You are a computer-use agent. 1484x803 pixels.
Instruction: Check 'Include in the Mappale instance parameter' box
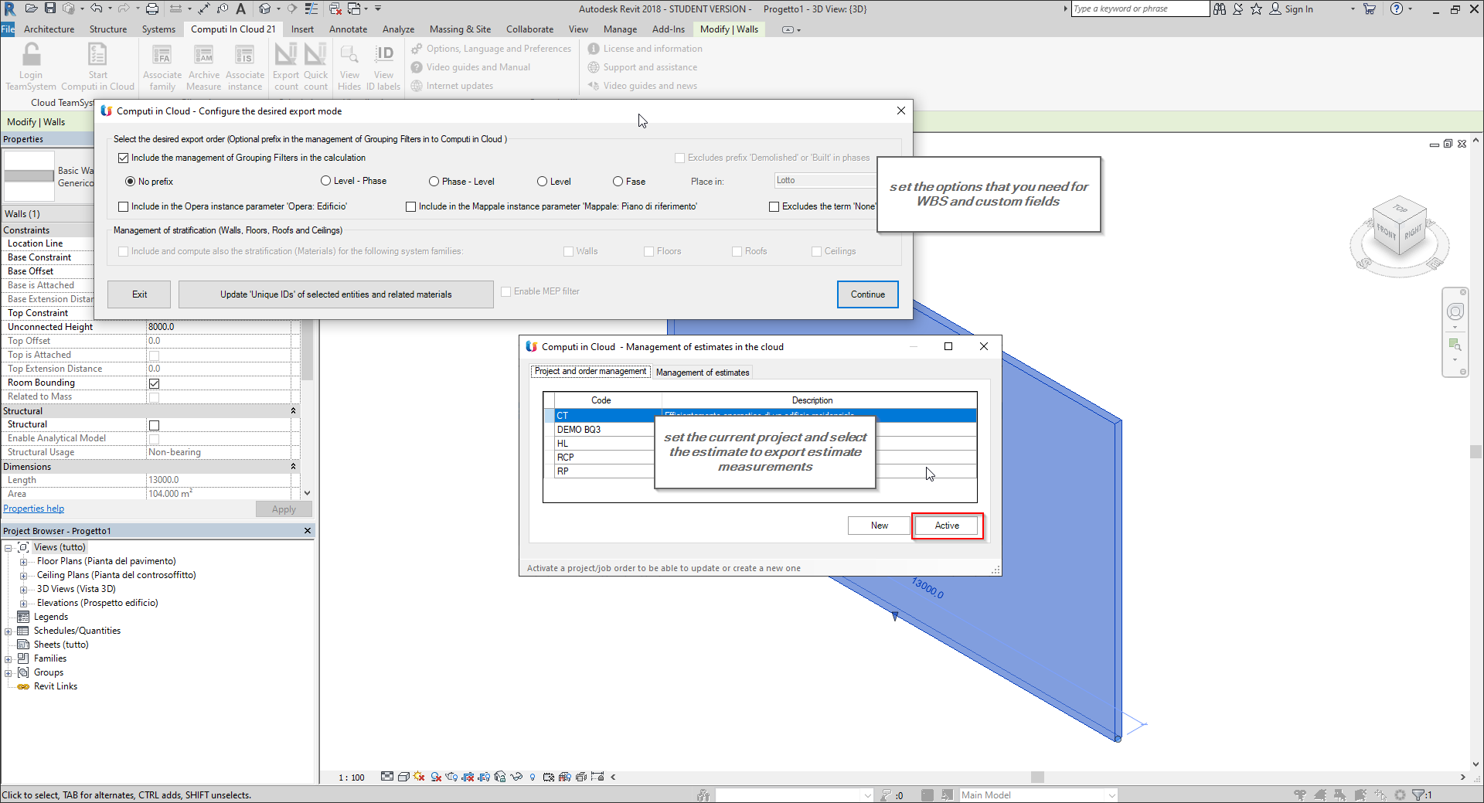pos(410,206)
